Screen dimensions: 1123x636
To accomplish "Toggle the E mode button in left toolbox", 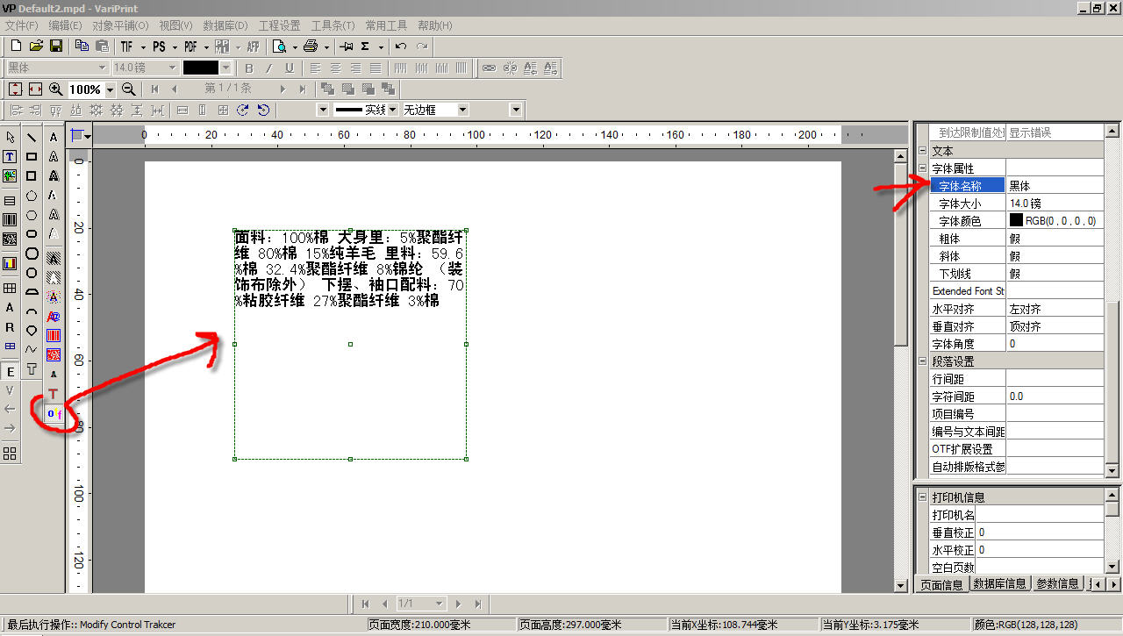I will tap(10, 371).
